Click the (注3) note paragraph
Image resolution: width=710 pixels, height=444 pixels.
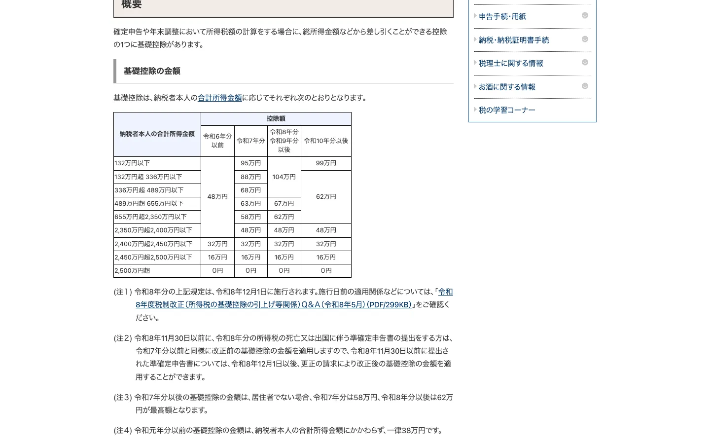(284, 404)
